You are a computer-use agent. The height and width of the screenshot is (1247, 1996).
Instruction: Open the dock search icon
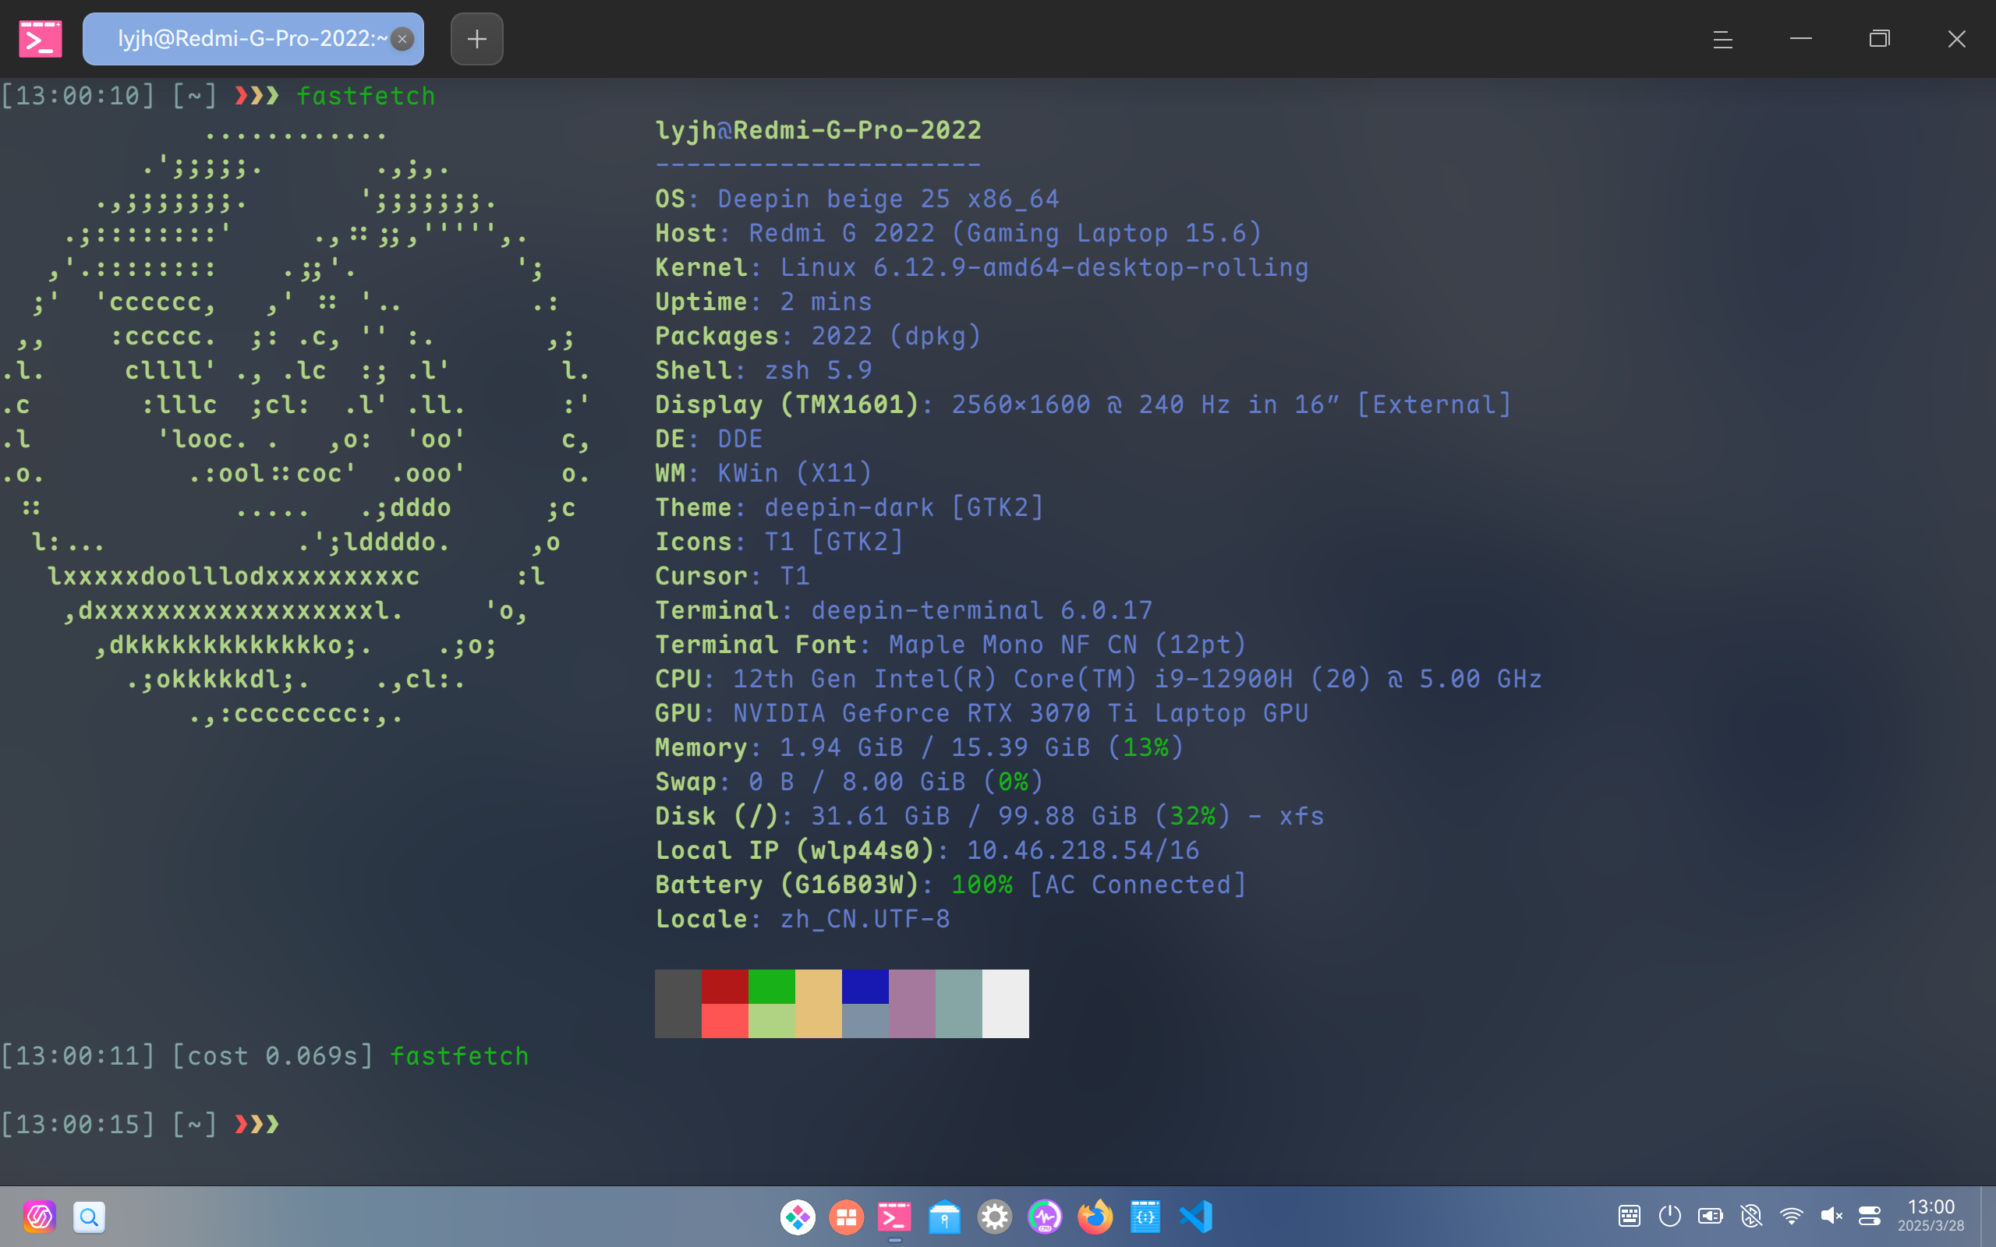[x=89, y=1217]
